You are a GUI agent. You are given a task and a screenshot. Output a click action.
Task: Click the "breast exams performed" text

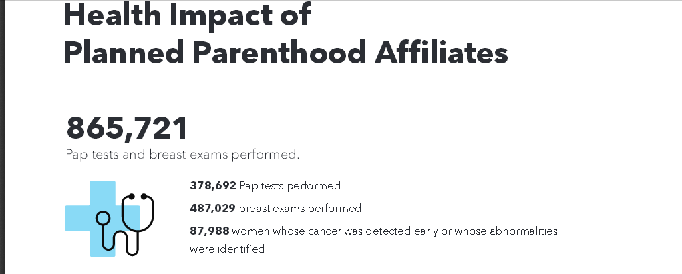click(x=300, y=208)
